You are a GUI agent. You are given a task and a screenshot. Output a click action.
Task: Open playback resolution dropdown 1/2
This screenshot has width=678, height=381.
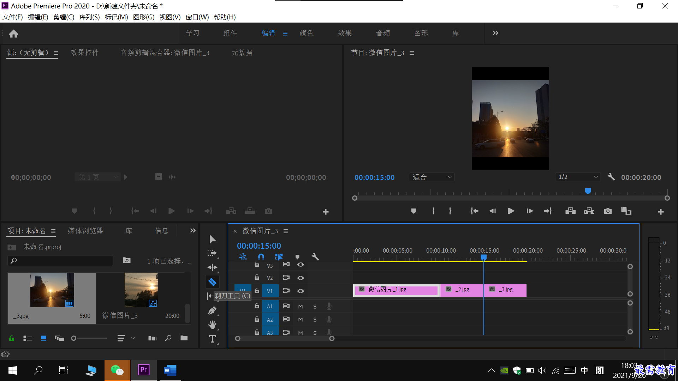click(x=578, y=177)
